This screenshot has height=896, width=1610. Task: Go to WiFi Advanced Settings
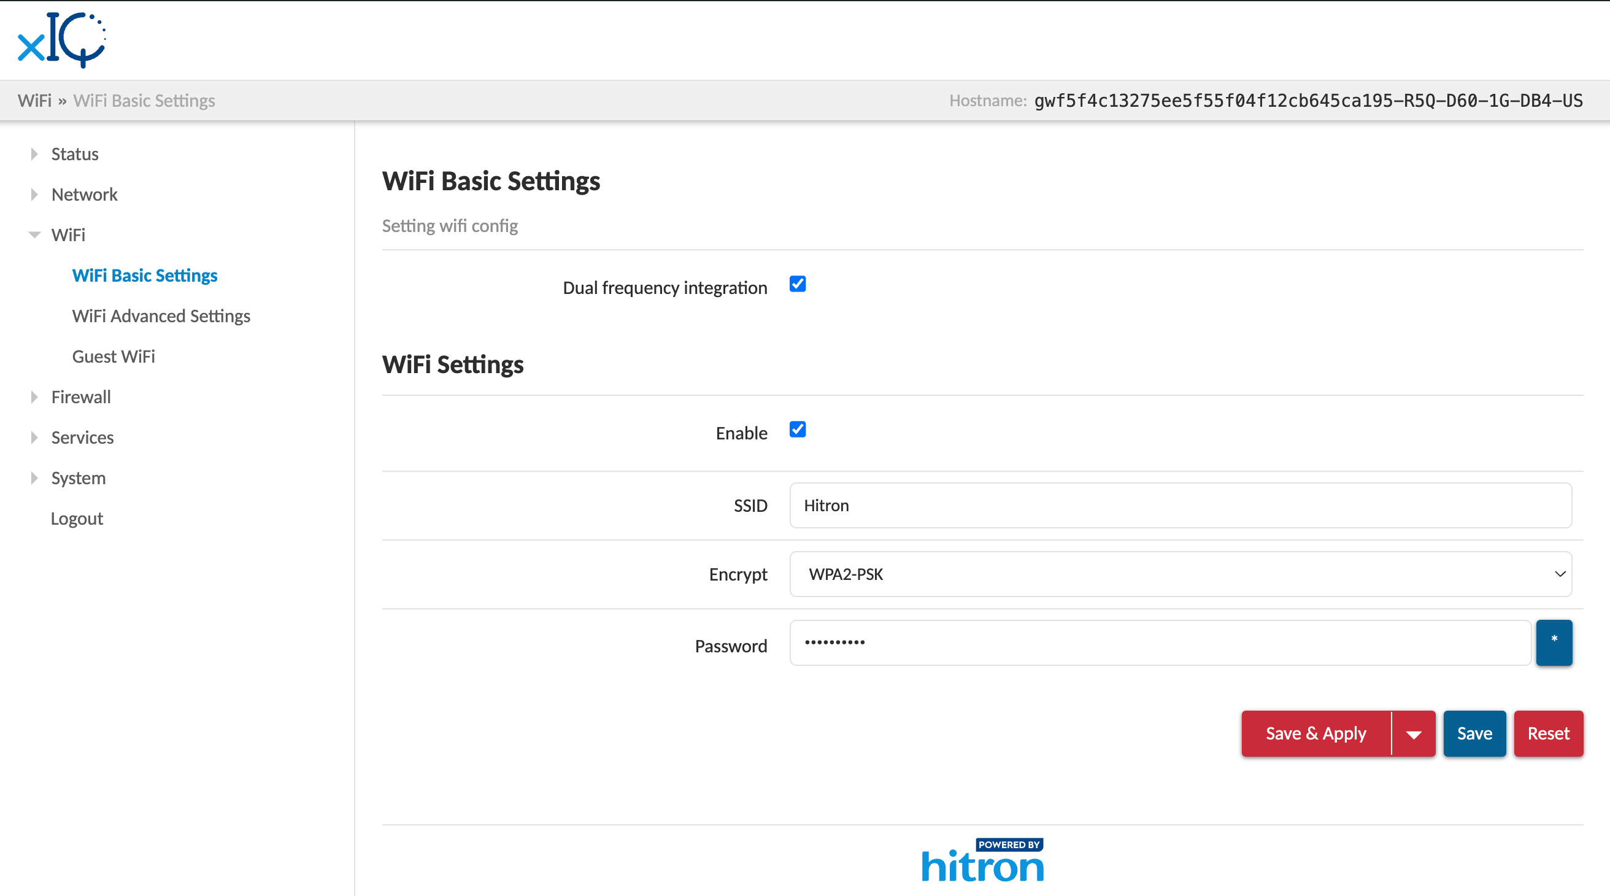(x=161, y=316)
